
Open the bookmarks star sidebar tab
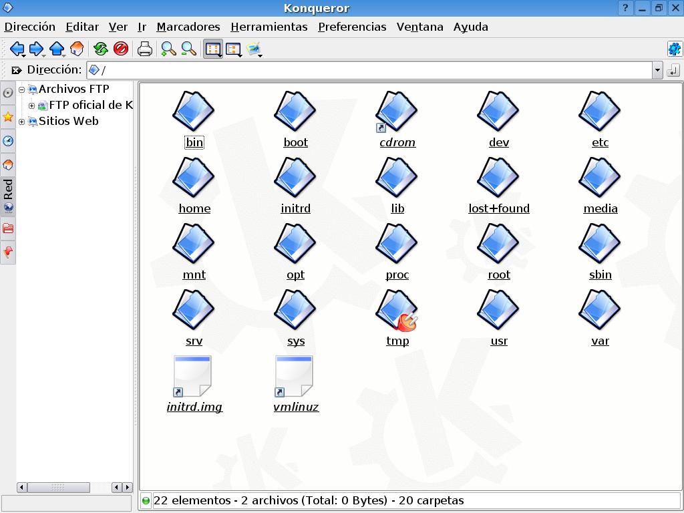8,116
